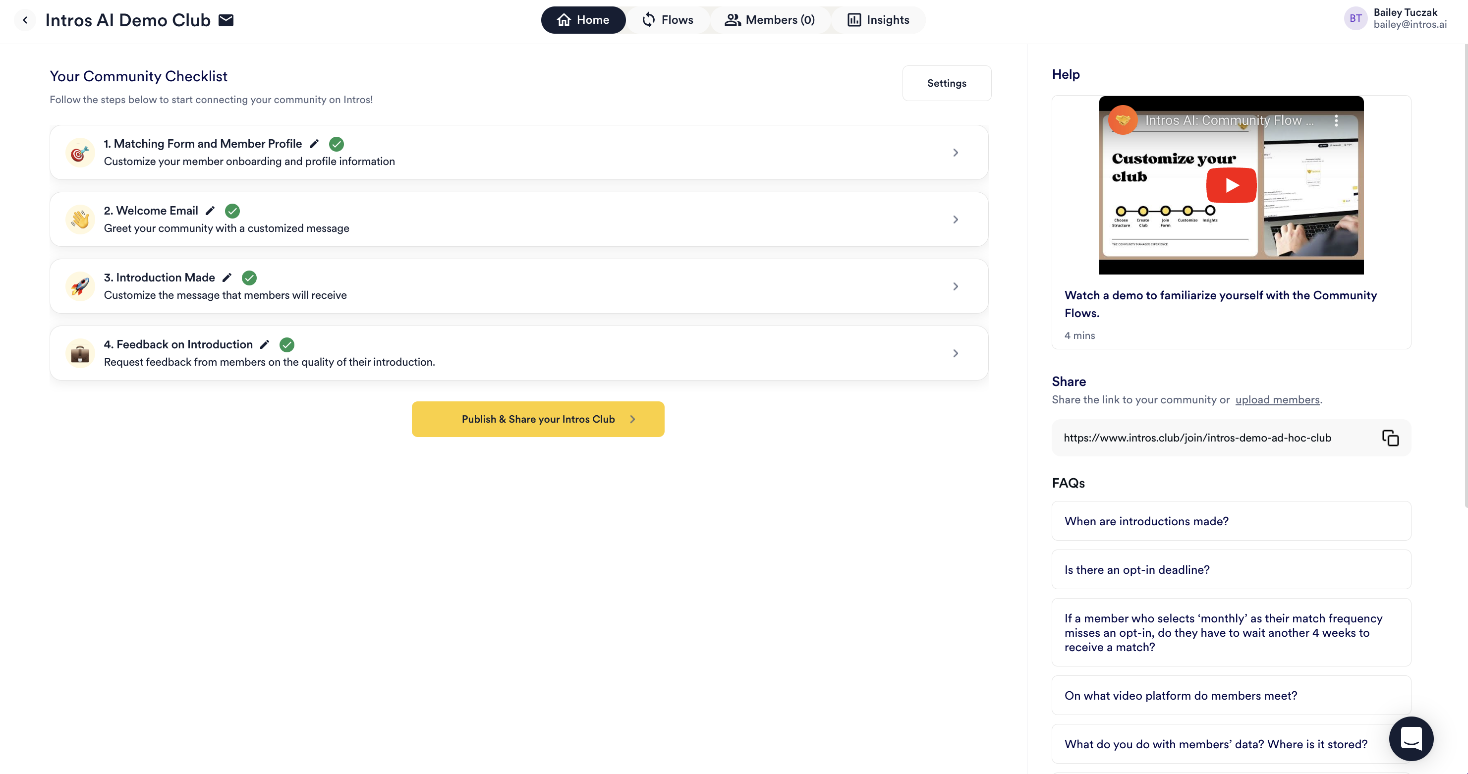Click Publish & Share your Intros Club

(538, 419)
